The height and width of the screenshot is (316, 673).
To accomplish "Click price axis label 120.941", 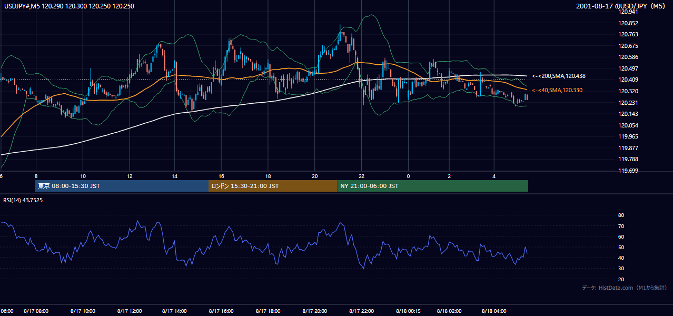I will pyautogui.click(x=629, y=12).
